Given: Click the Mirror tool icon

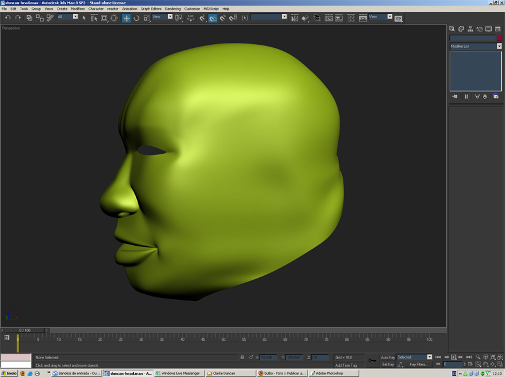Looking at the screenshot, I should pyautogui.click(x=295, y=18).
